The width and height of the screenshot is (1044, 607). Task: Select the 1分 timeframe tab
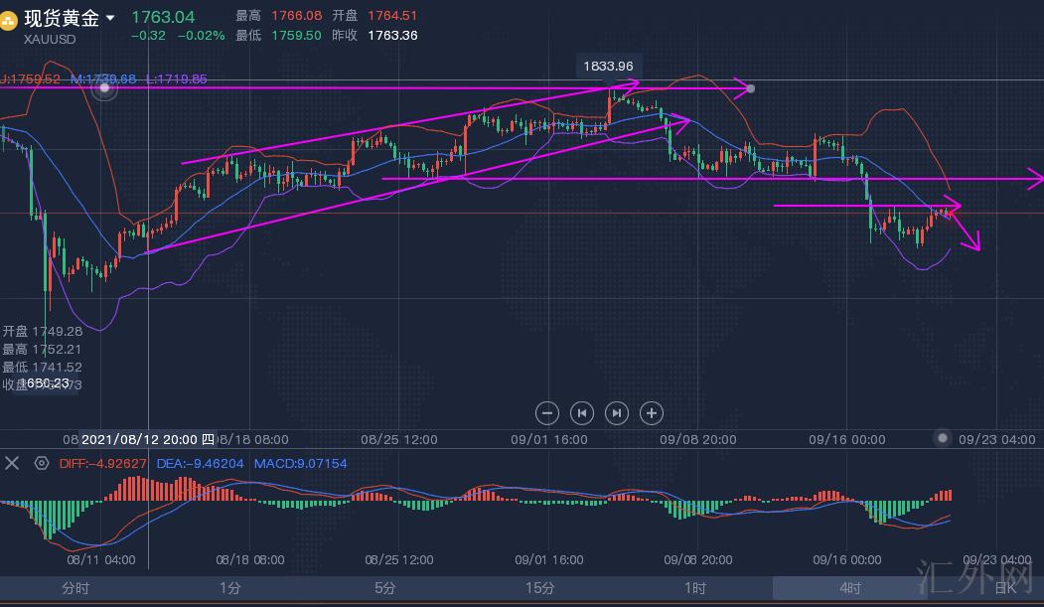click(x=230, y=588)
